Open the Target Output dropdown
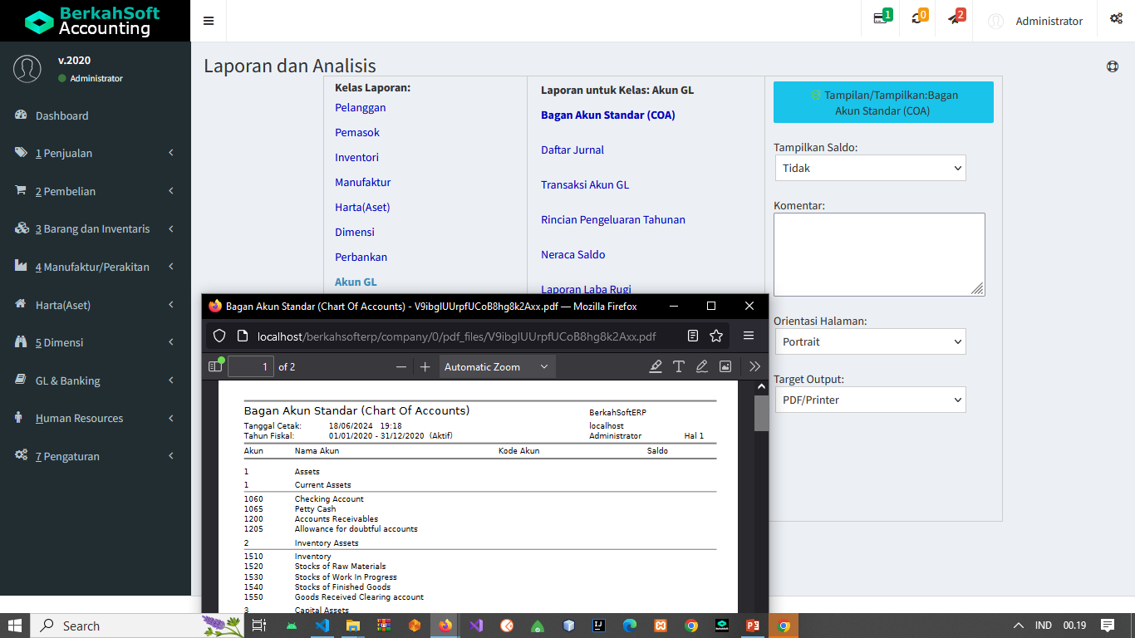Screen dimensions: 1135x638 pyautogui.click(x=870, y=400)
